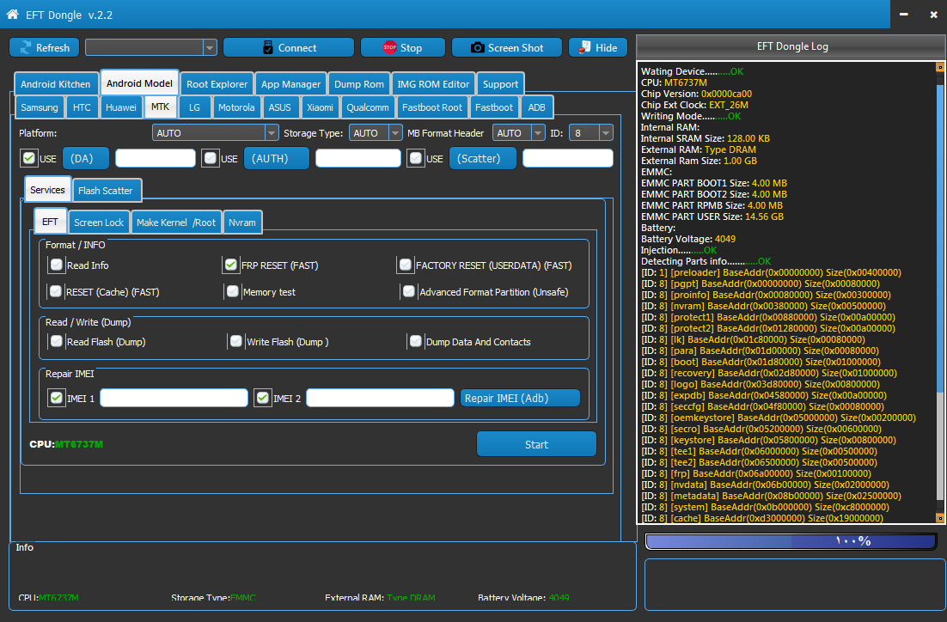Minimize the EFT Dongle window
This screenshot has width=947, height=622.
903,15
